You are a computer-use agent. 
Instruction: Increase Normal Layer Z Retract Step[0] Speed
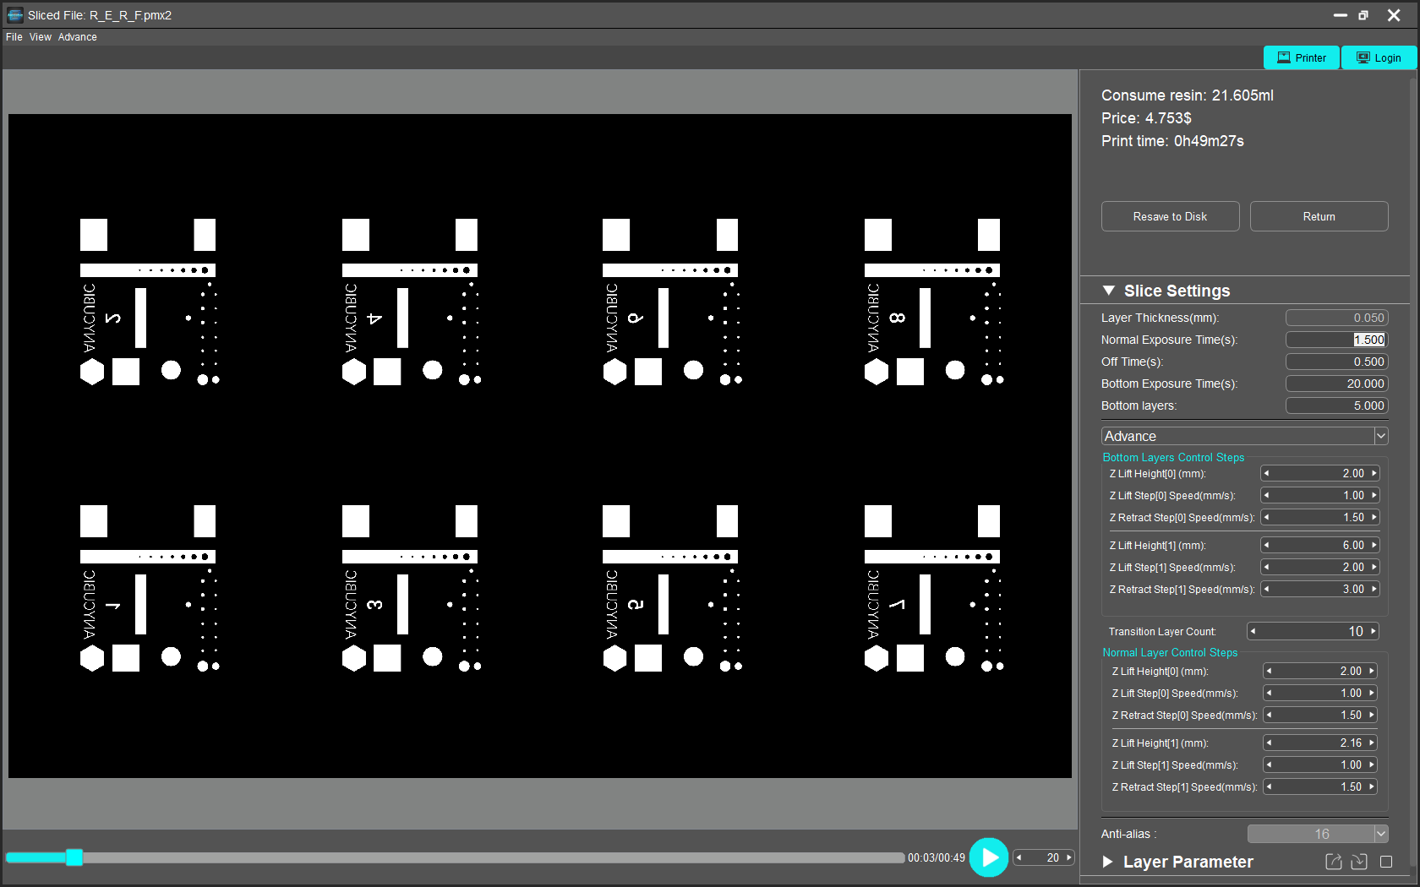click(1372, 715)
